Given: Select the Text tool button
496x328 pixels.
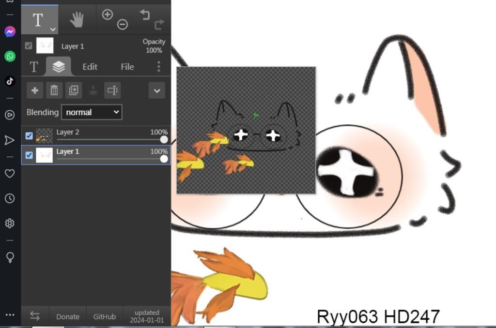Looking at the screenshot, I should tap(40, 19).
